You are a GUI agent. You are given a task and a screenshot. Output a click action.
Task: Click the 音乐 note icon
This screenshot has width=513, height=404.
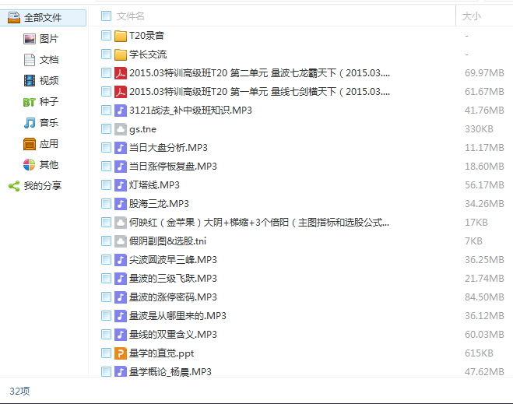(x=30, y=123)
